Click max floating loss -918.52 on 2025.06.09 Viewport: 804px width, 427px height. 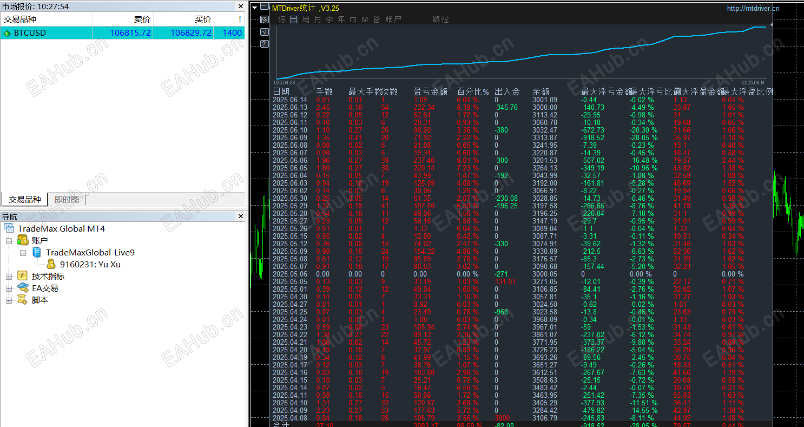point(593,137)
